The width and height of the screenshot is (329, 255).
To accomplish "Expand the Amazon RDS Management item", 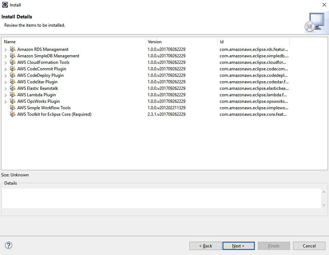I will point(6,50).
